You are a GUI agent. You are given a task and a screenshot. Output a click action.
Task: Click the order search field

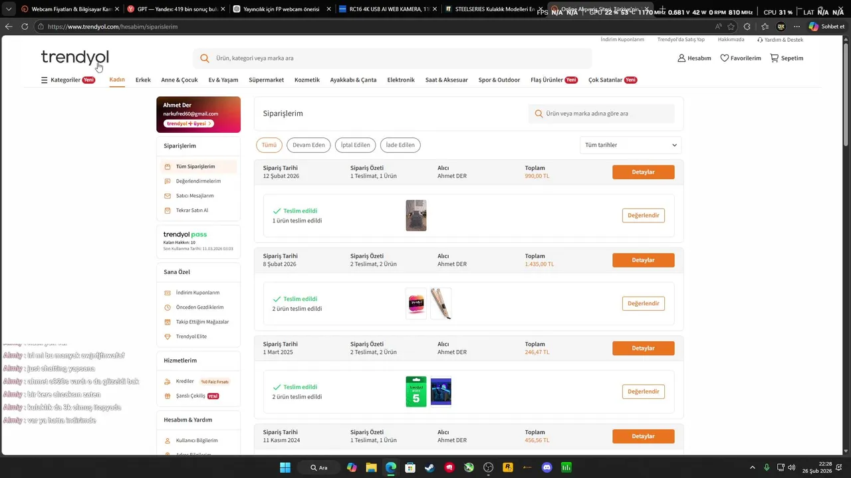click(x=602, y=114)
